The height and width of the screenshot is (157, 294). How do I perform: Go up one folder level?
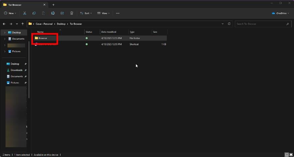(23, 24)
